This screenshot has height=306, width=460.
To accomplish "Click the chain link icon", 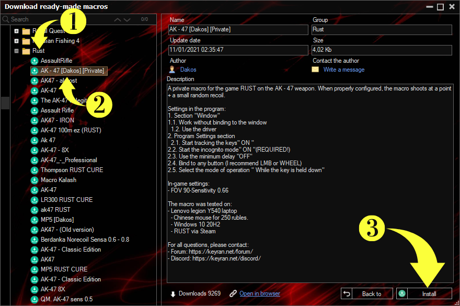I will 233,293.
